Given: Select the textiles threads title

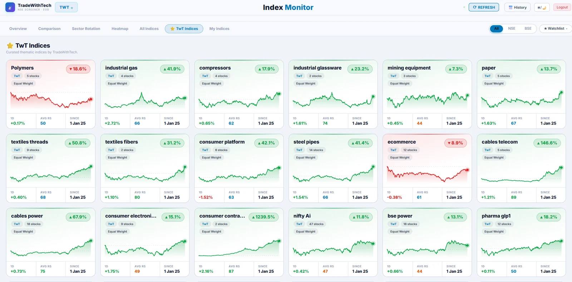Looking at the screenshot, I should pyautogui.click(x=29, y=142).
